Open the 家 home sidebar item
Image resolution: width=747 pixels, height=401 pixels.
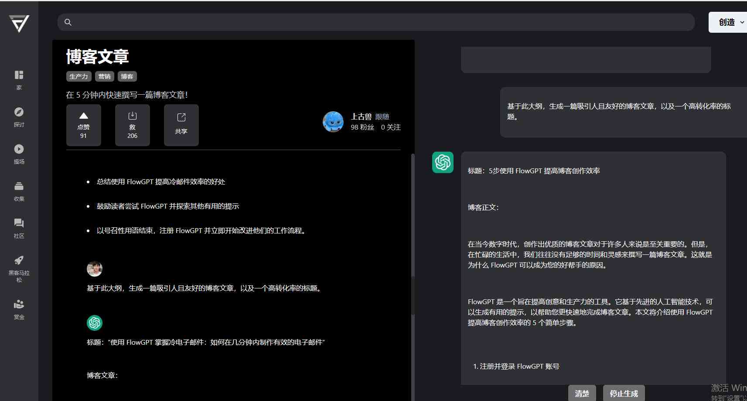pos(19,80)
